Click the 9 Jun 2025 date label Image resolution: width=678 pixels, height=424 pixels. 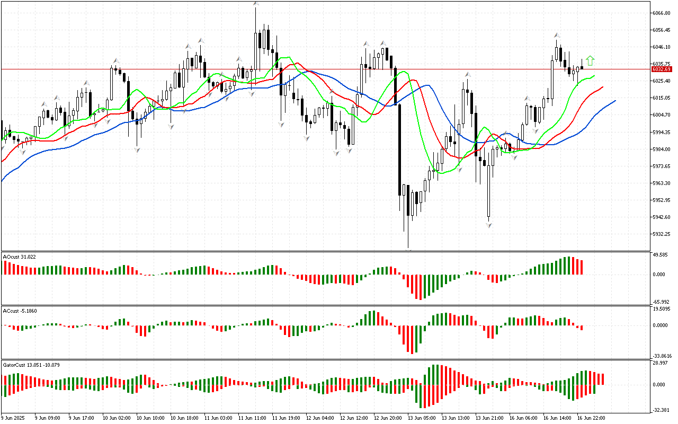[x=13, y=418]
